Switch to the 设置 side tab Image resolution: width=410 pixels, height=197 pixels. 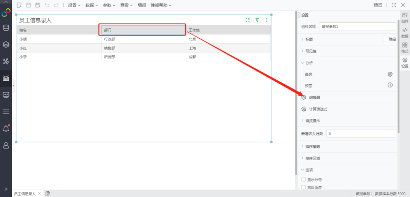click(x=405, y=63)
